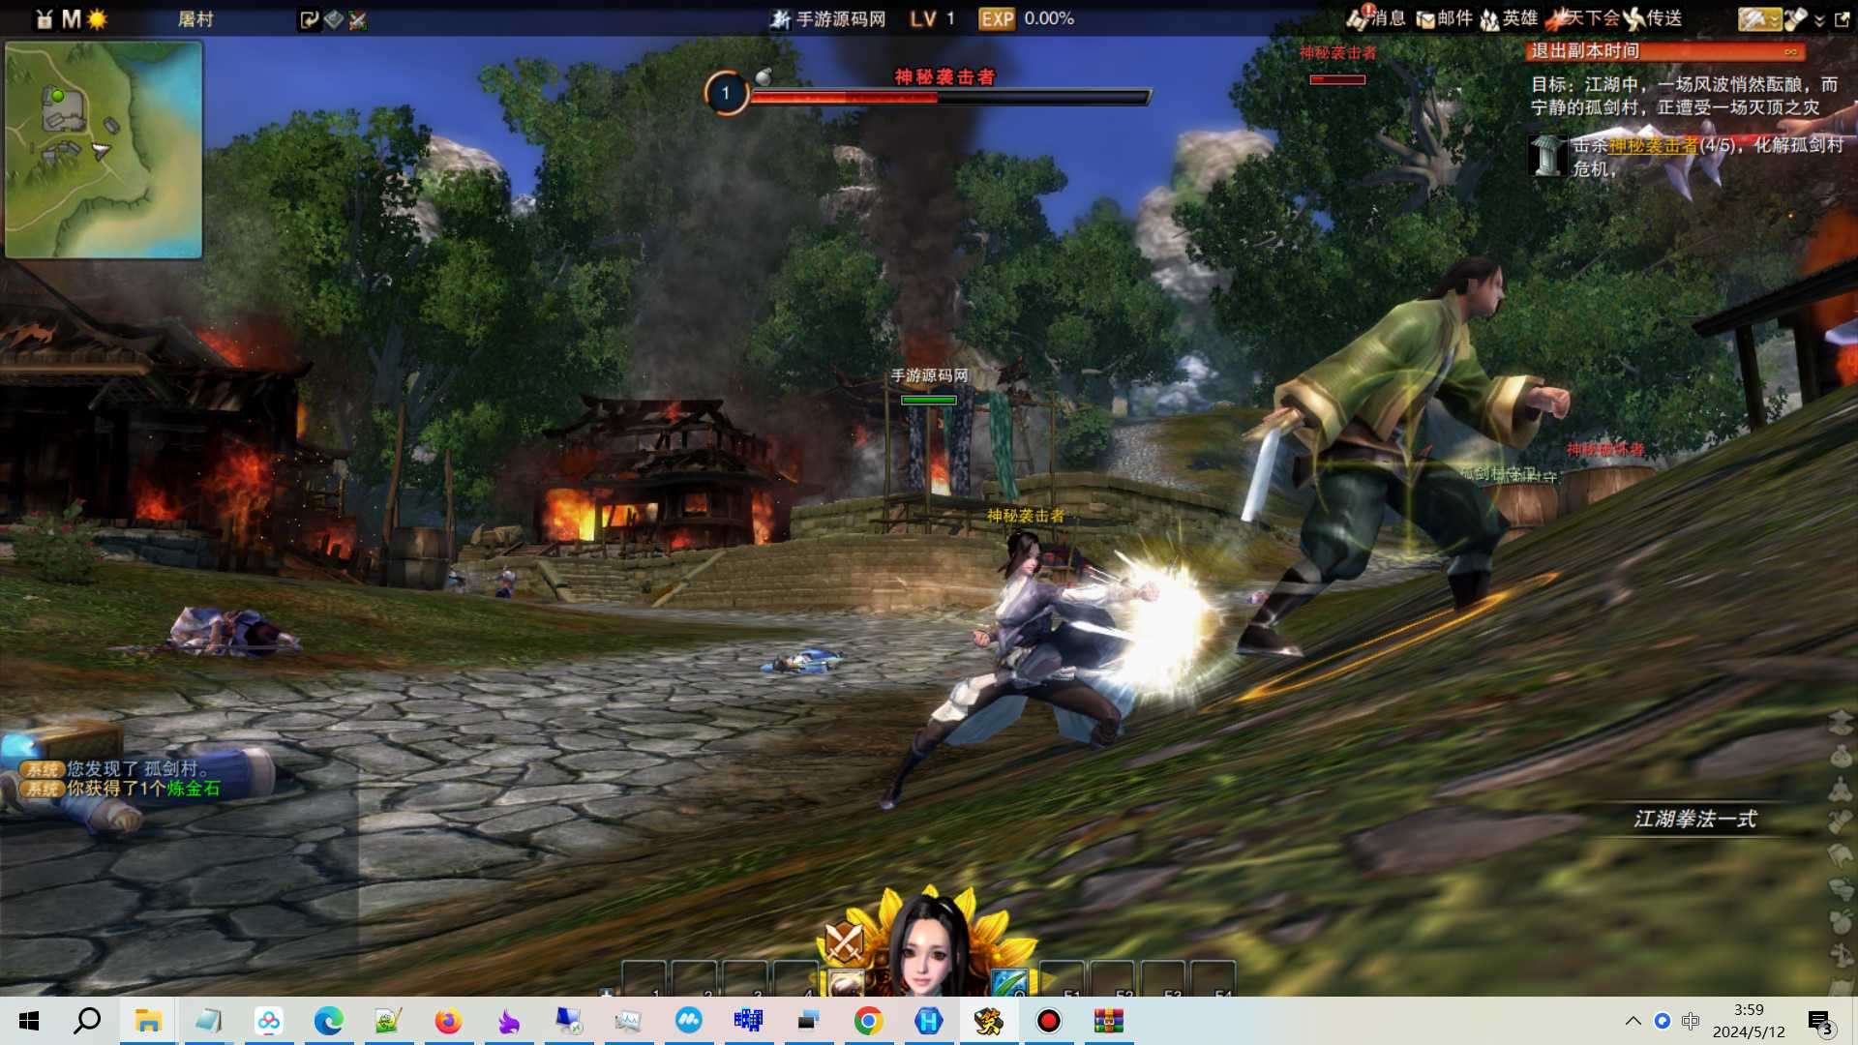This screenshot has height=1045, width=1858.
Task: Open the 英雄 heroes menu
Action: [x=1510, y=18]
